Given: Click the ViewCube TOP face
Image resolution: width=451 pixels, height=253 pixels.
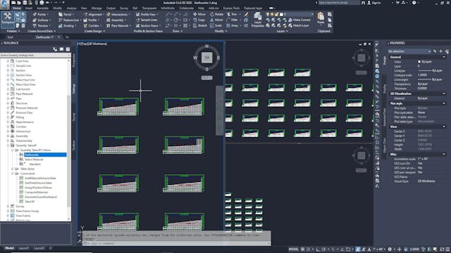Looking at the screenshot, I should coord(206,58).
